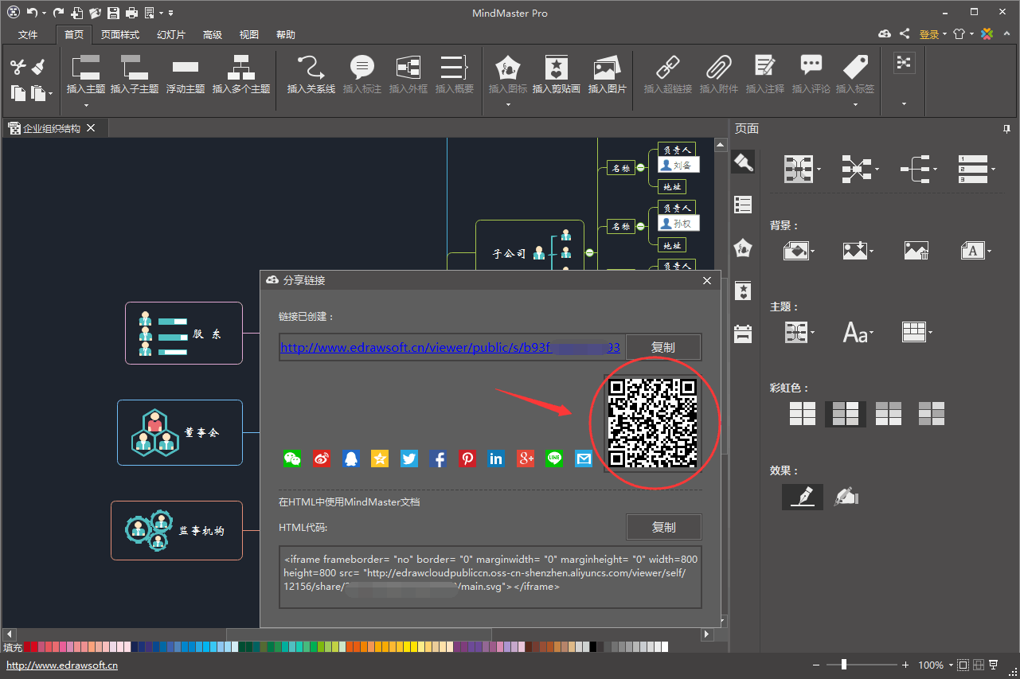The image size is (1020, 679).
Task: Open the 文件 menu
Action: 28,35
